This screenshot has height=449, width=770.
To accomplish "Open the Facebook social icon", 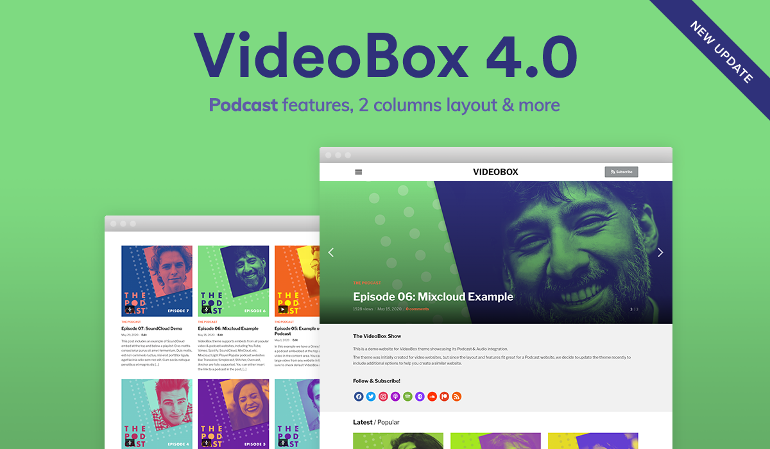I will pyautogui.click(x=359, y=396).
